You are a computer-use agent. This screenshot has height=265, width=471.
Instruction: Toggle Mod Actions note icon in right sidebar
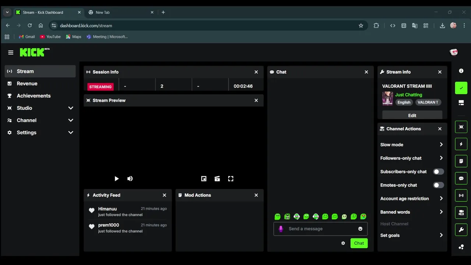click(461, 161)
